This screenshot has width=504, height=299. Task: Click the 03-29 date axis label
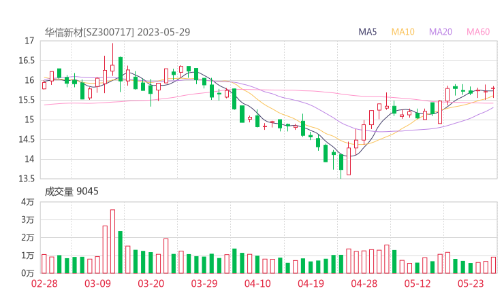(204, 283)
